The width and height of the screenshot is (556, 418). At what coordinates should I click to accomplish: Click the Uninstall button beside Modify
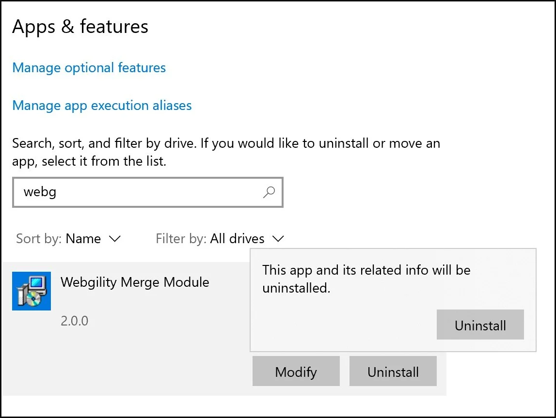(x=393, y=372)
